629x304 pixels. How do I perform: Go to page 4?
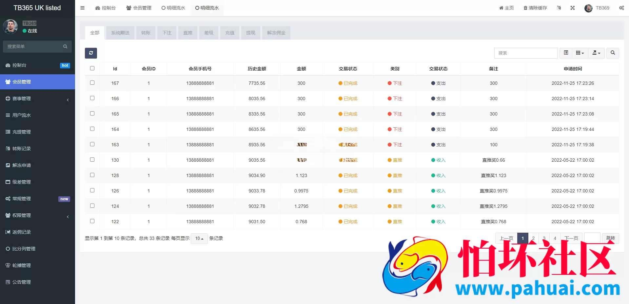[x=555, y=238]
